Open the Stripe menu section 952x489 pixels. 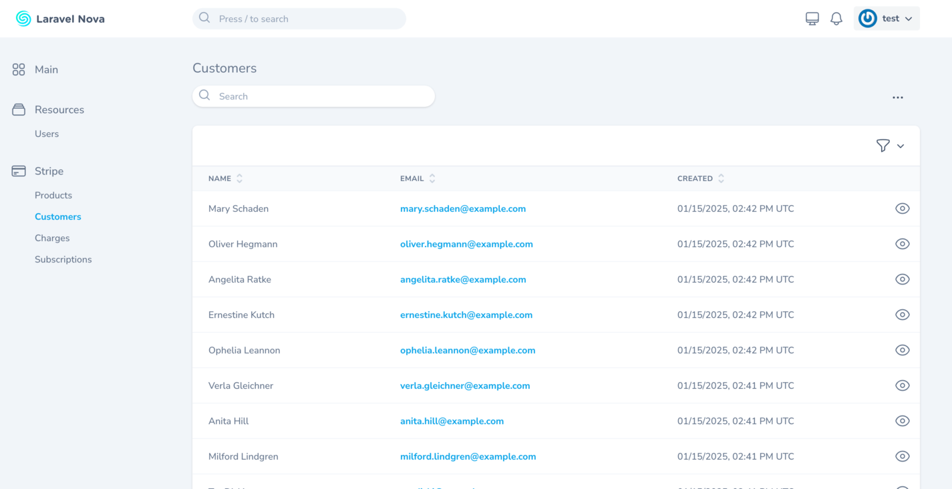pyautogui.click(x=49, y=171)
